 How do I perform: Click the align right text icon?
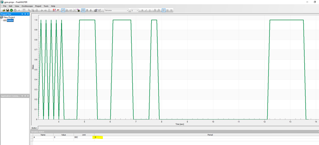[x=171, y=10]
